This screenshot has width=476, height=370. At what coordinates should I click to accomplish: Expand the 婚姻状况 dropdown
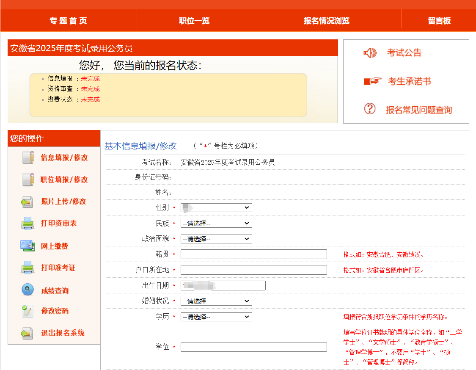pos(216,301)
